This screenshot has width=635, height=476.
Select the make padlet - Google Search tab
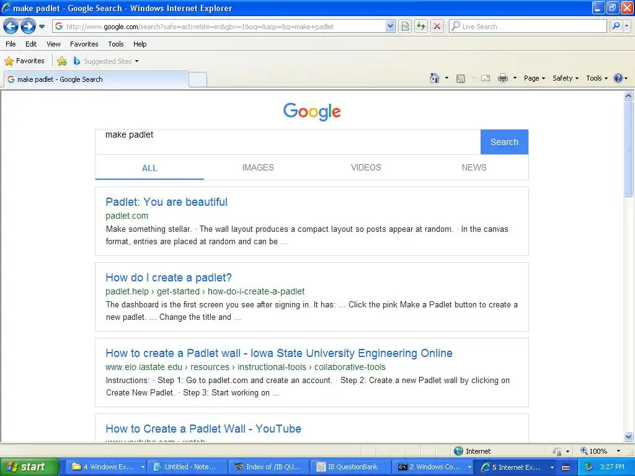tap(96, 79)
